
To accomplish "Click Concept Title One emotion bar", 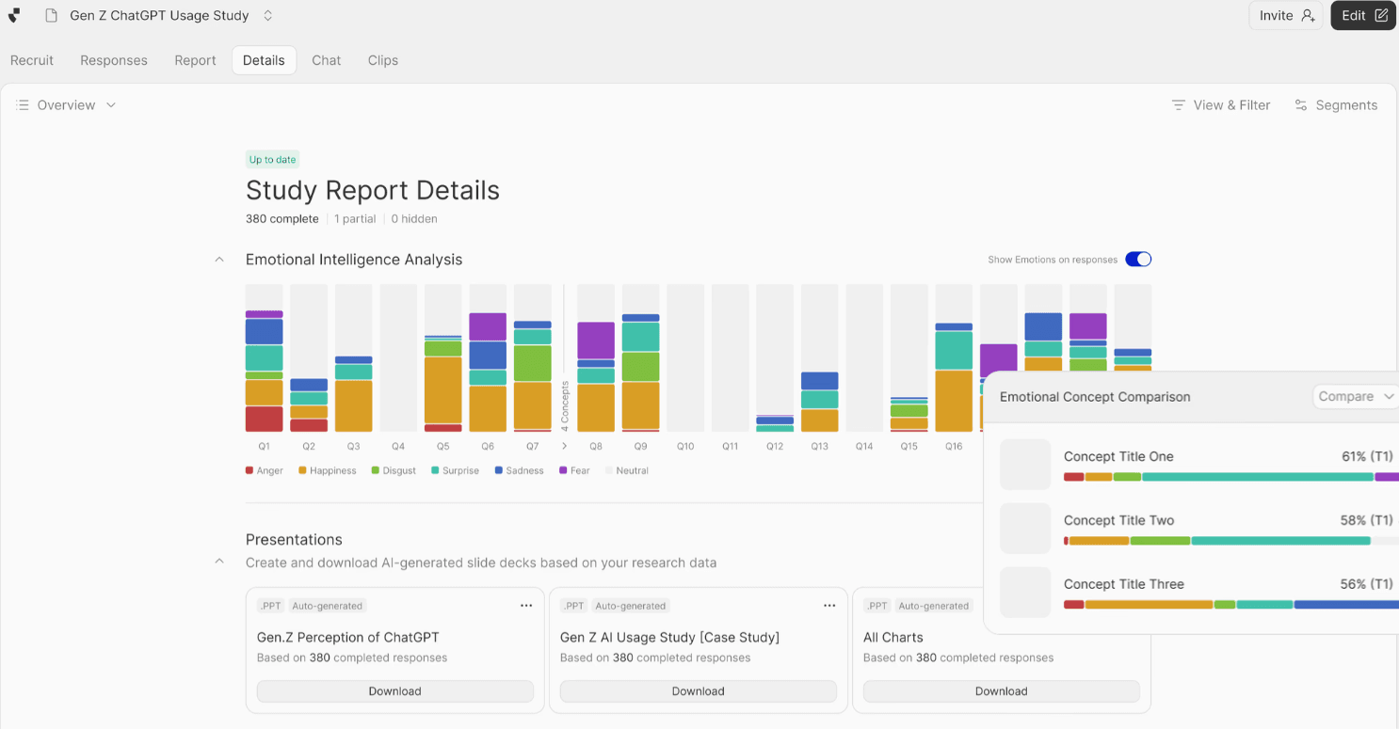I will coord(1231,477).
